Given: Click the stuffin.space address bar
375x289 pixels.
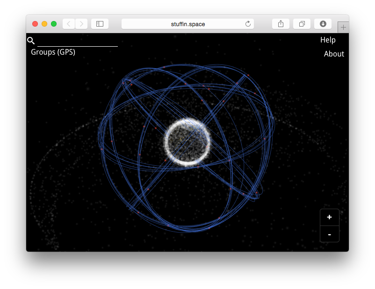Looking at the screenshot, I should tap(187, 24).
